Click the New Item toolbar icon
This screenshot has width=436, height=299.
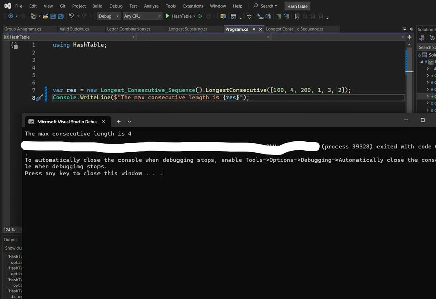coord(34,16)
